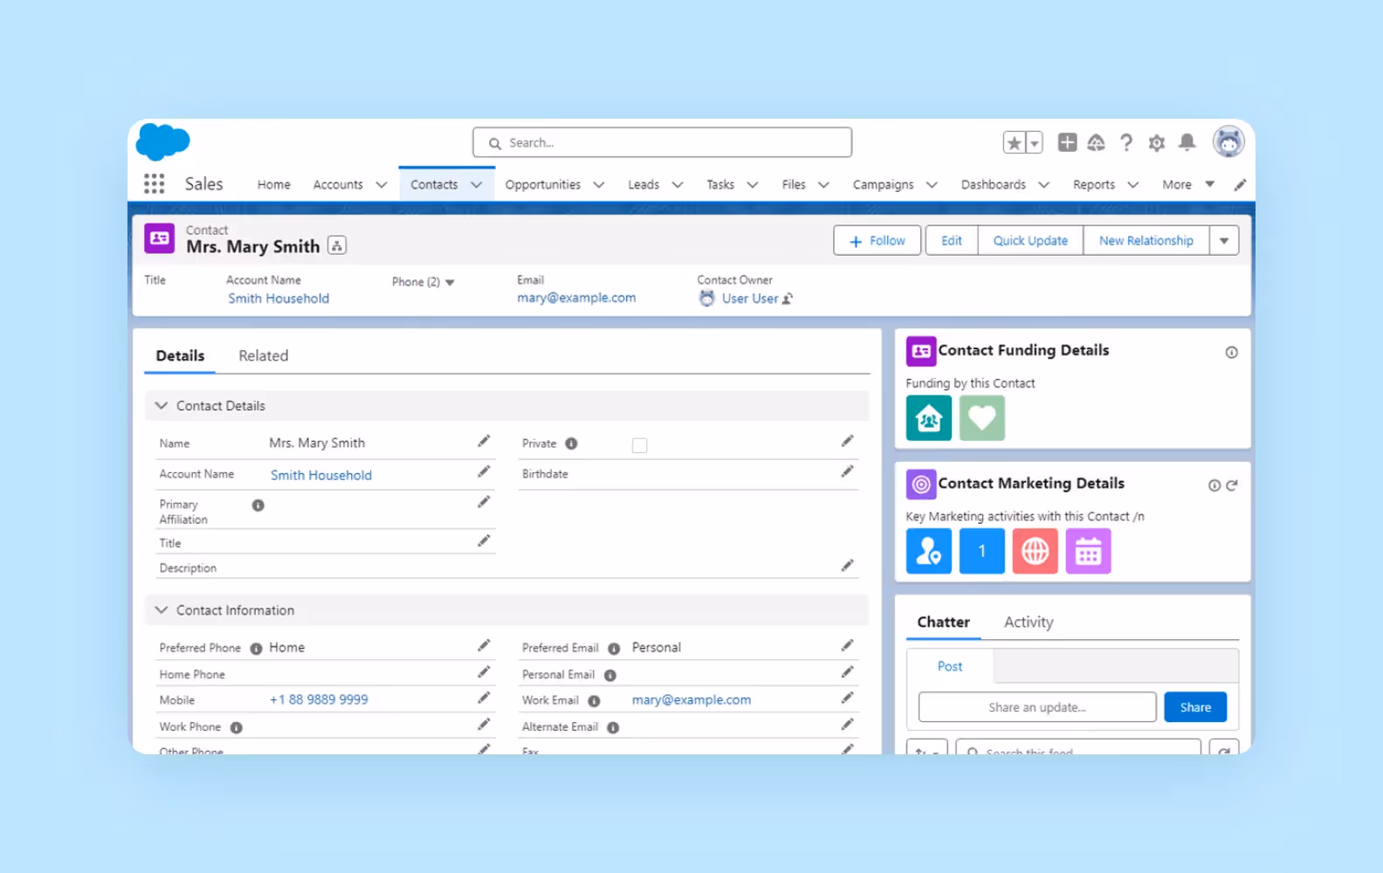Collapse the Contact Details section

pyautogui.click(x=162, y=406)
